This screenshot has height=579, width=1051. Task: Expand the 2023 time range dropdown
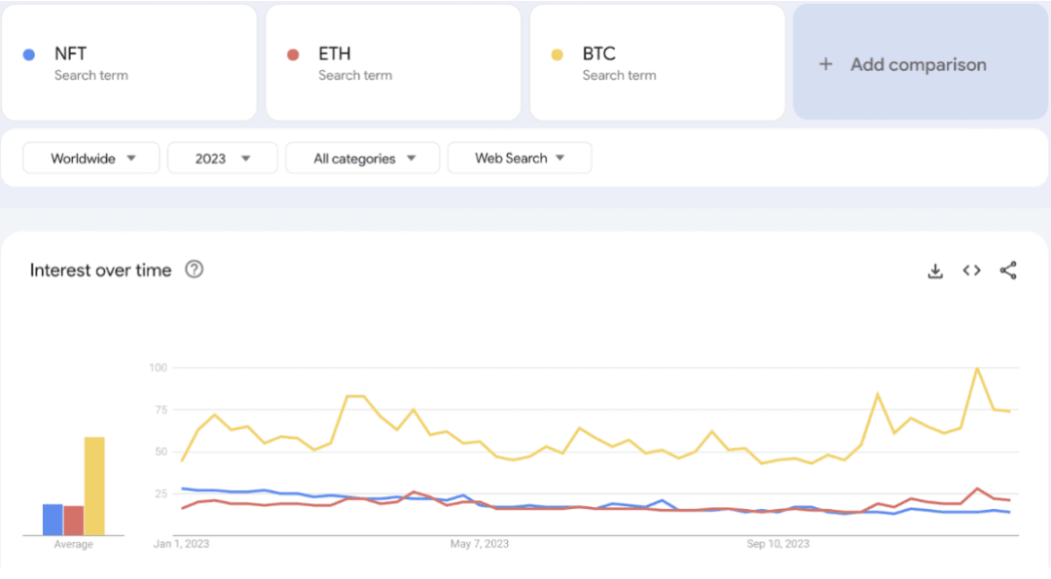point(223,158)
